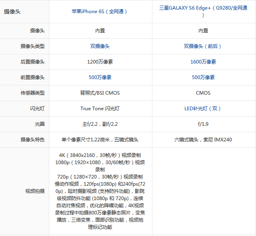256x236 pixels.
Task: Open the LED补光灯（双）link
Action: point(202,109)
